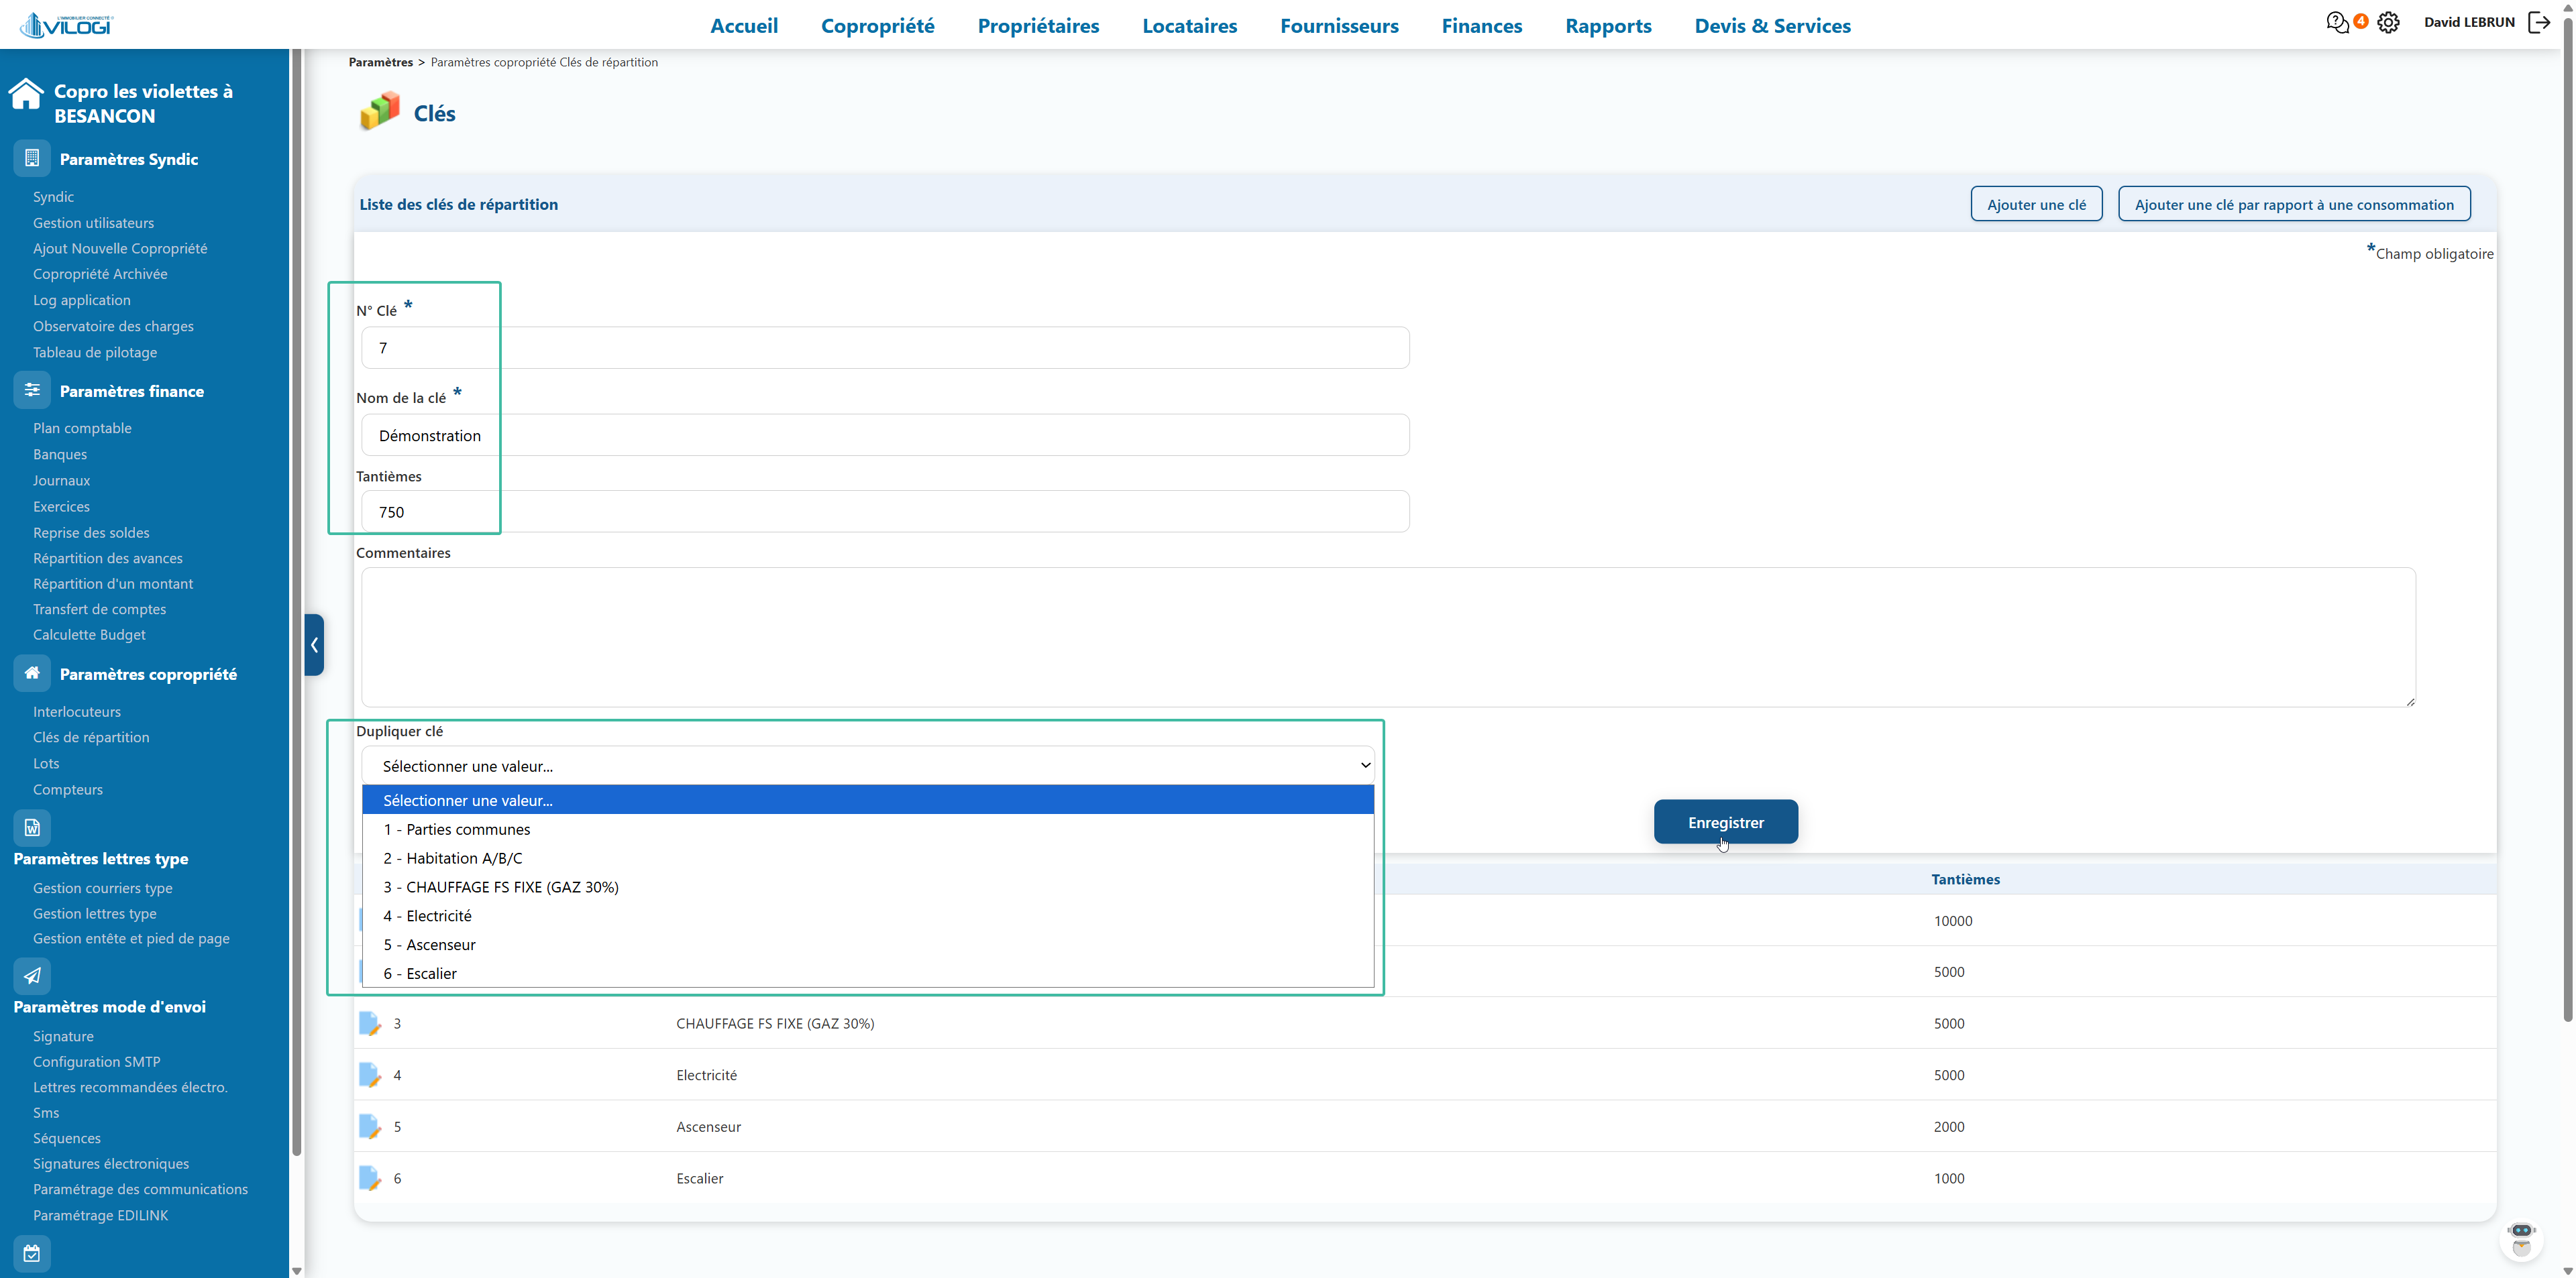Click the Enregistrer button
The width and height of the screenshot is (2576, 1278).
(1725, 821)
